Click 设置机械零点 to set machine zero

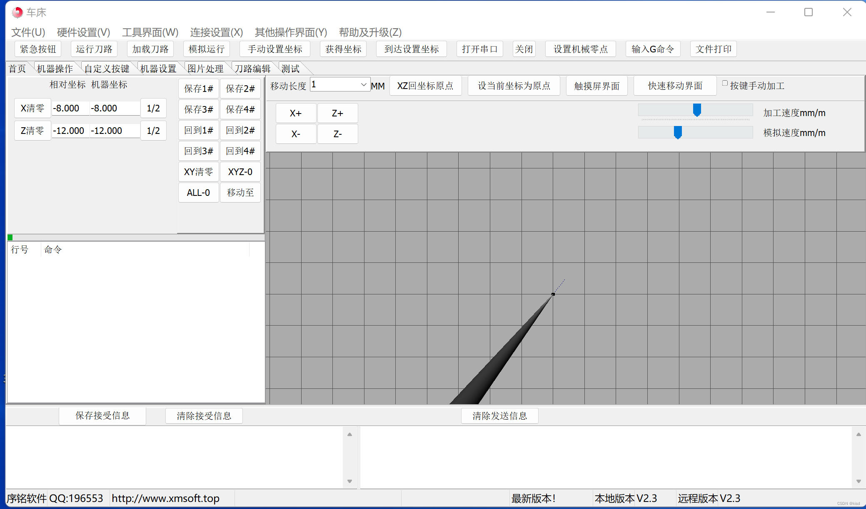pos(580,49)
